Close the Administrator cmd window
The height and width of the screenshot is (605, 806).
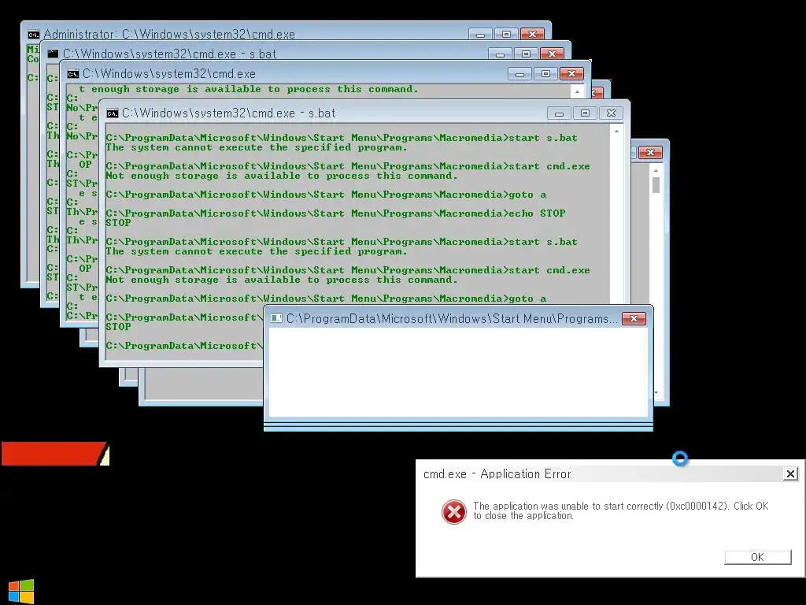point(533,35)
